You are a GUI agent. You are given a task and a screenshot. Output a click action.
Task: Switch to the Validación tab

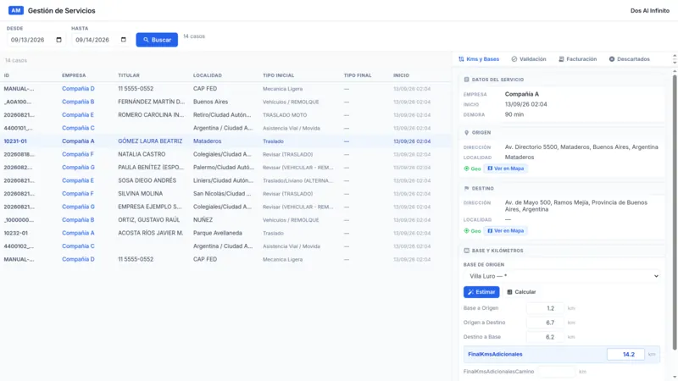528,59
